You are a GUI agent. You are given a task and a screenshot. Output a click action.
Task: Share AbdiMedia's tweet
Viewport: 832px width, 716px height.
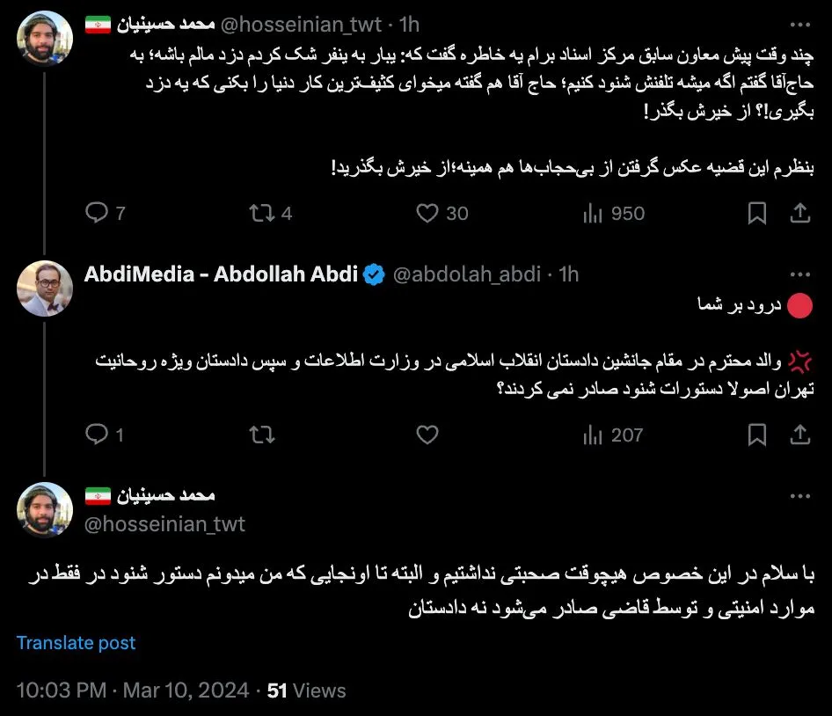(x=799, y=434)
